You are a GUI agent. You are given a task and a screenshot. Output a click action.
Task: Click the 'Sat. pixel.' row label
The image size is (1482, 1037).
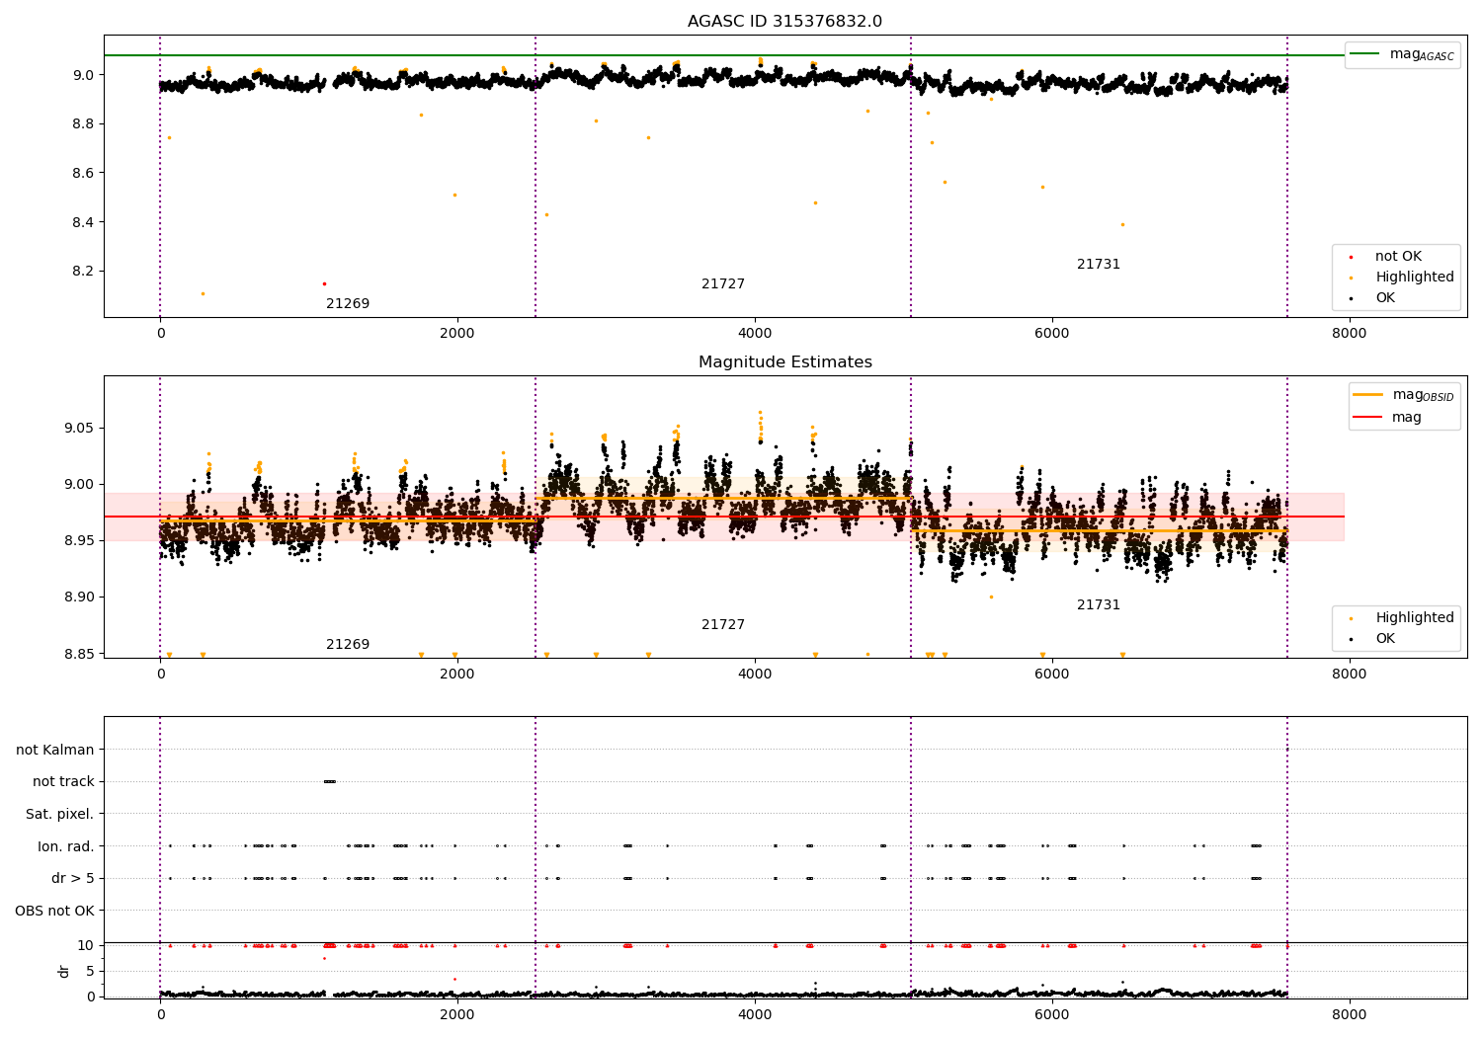tap(60, 815)
